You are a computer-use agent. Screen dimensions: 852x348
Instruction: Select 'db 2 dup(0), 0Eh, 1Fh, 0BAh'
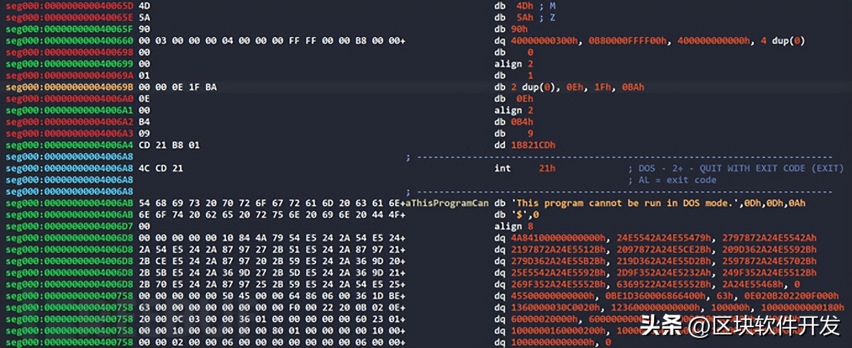(570, 87)
